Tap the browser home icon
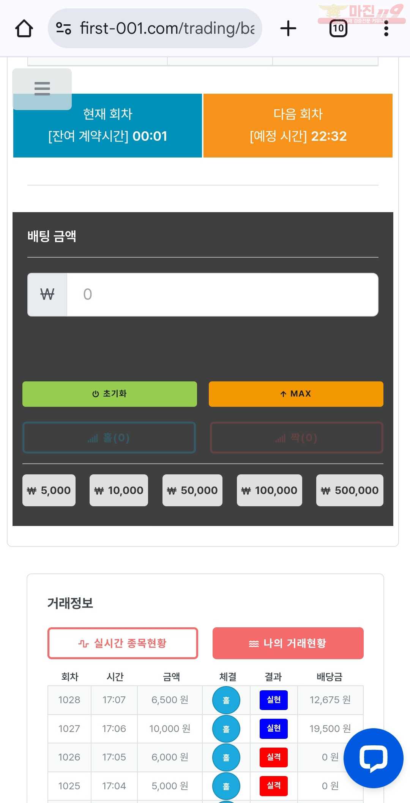Screen dimensions: 410x803 (24, 28)
